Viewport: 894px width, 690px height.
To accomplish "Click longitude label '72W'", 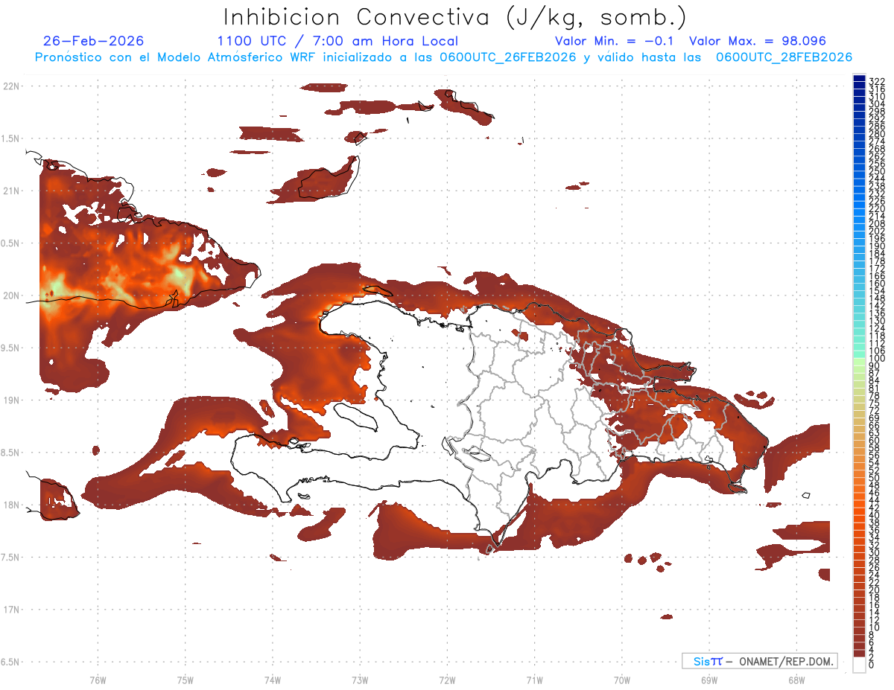I will click(447, 679).
